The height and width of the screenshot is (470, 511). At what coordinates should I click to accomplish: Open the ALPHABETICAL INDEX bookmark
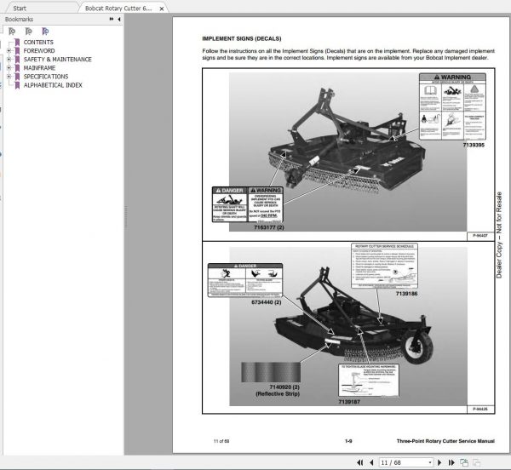click(53, 85)
